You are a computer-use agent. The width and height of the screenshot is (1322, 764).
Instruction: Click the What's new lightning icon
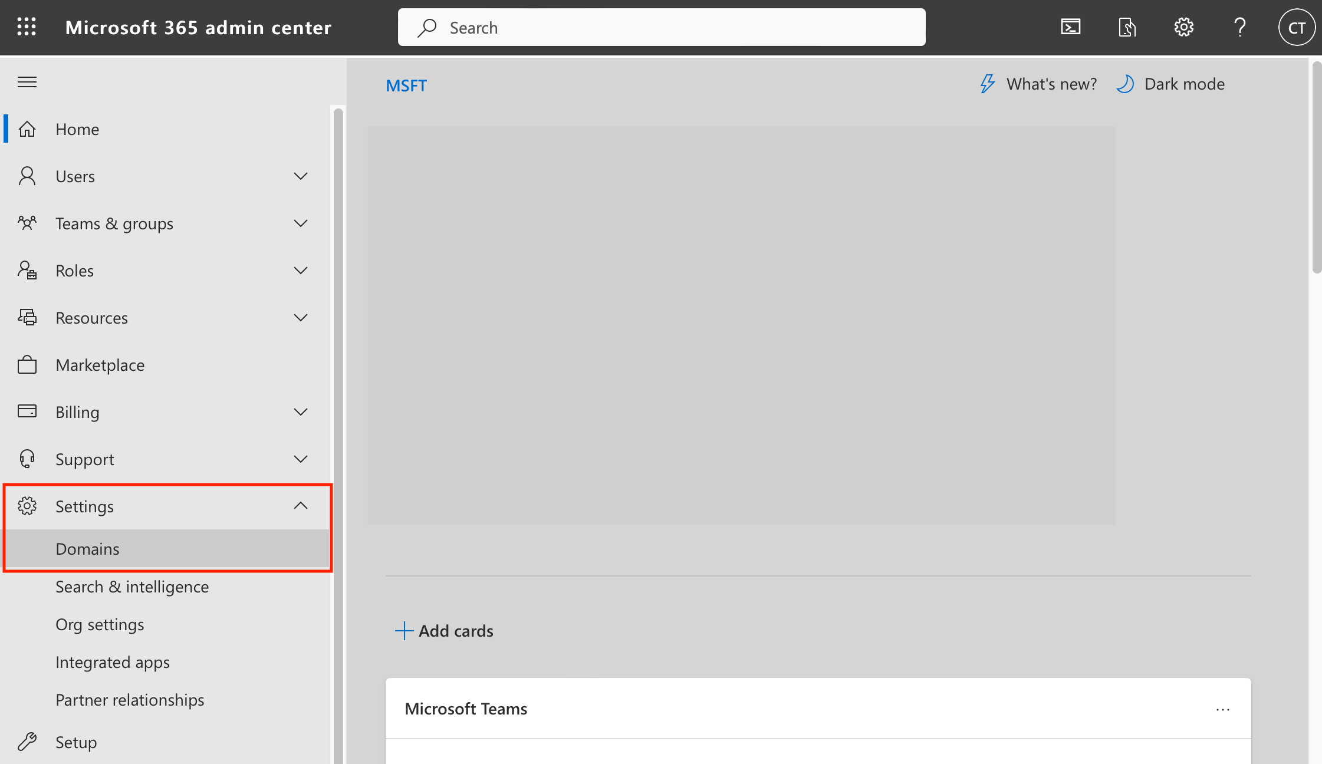(x=988, y=84)
